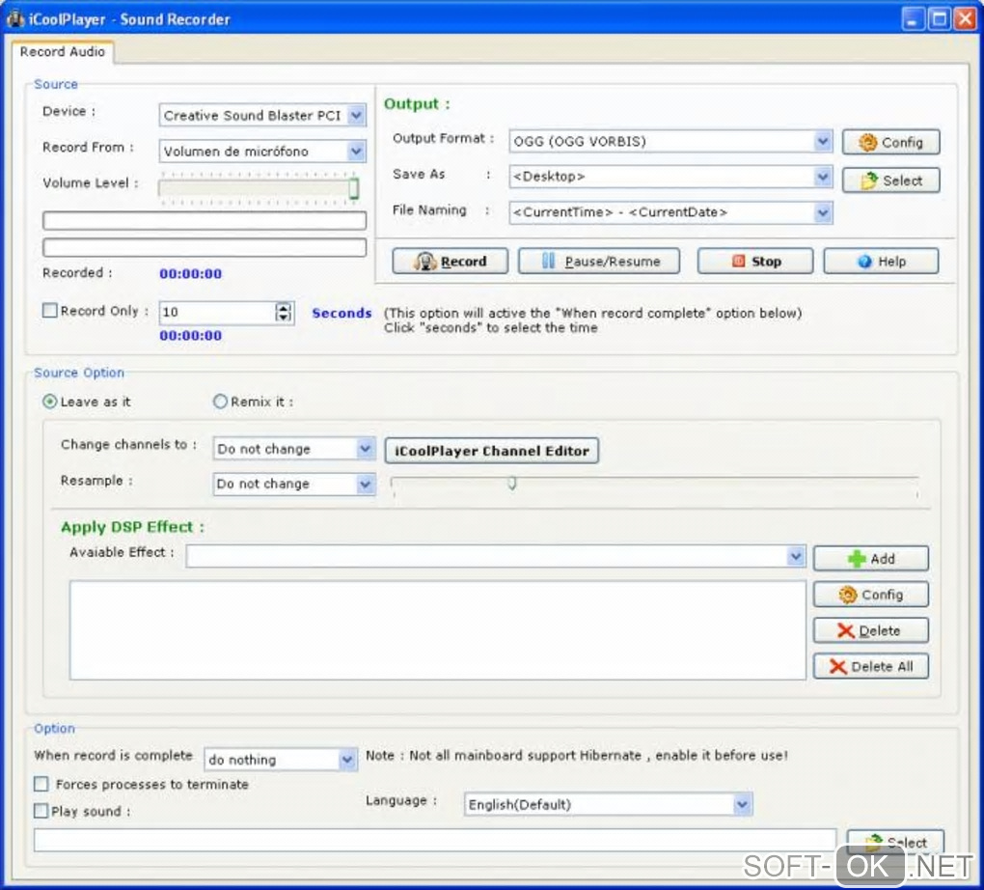This screenshot has width=984, height=890.
Task: Maximize the Sound Recorder window
Action: pos(940,19)
